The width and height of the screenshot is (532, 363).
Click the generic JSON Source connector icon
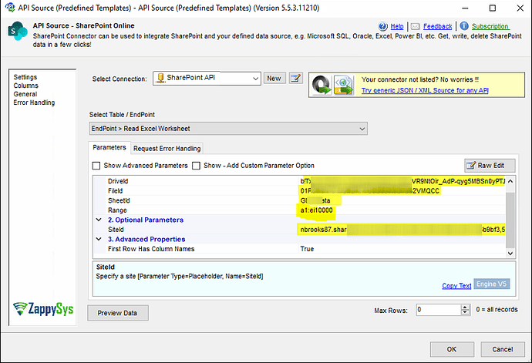point(321,85)
